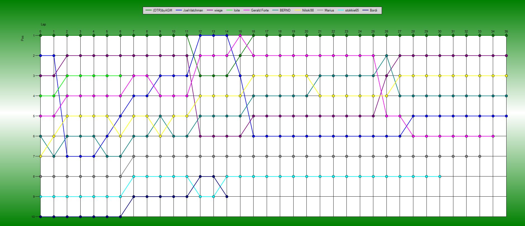Image resolution: width=525 pixels, height=226 pixels.
Task: Select loite in the chart legend
Action: [x=233, y=10]
